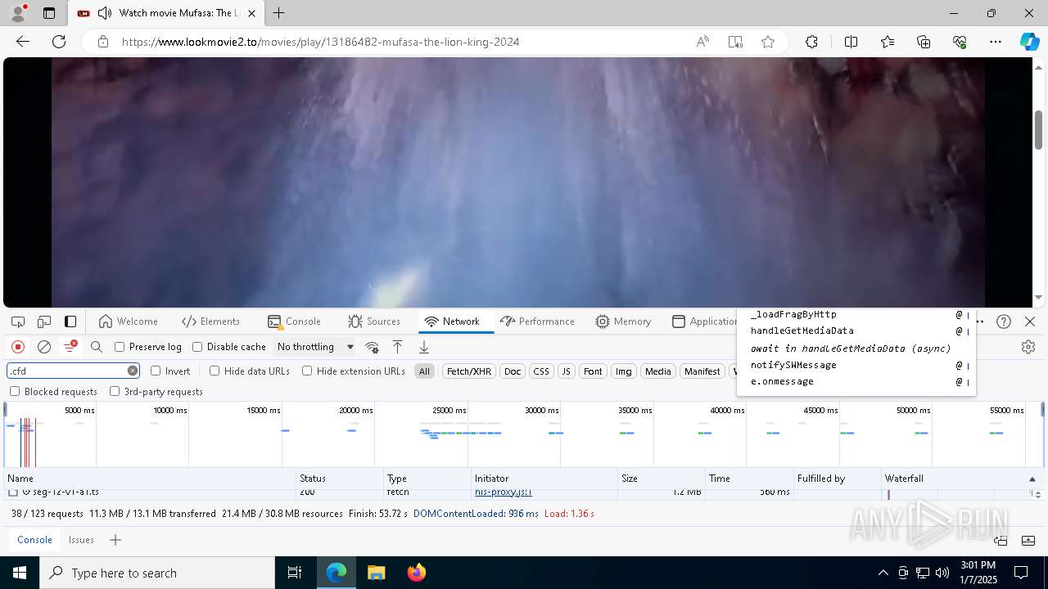Open the No throttling dropdown

(315, 347)
